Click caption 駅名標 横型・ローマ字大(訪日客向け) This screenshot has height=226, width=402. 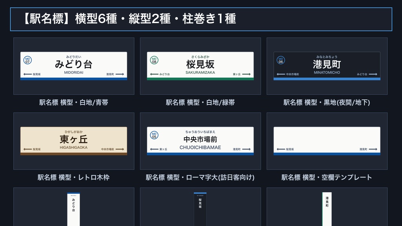200,177
